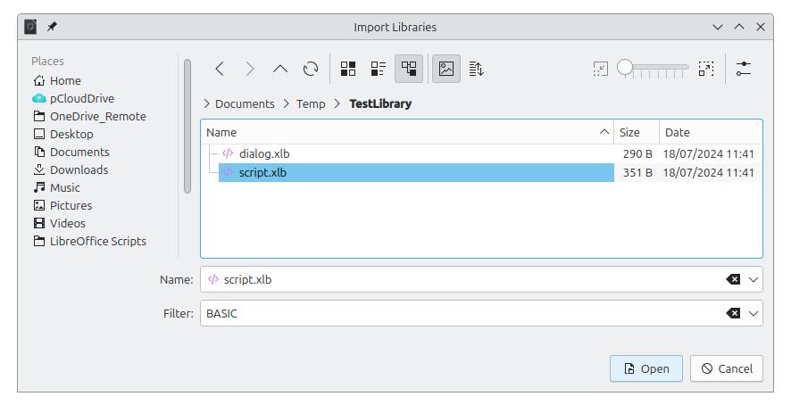Open Desktop in Places
791x413 pixels.
pyautogui.click(x=63, y=134)
